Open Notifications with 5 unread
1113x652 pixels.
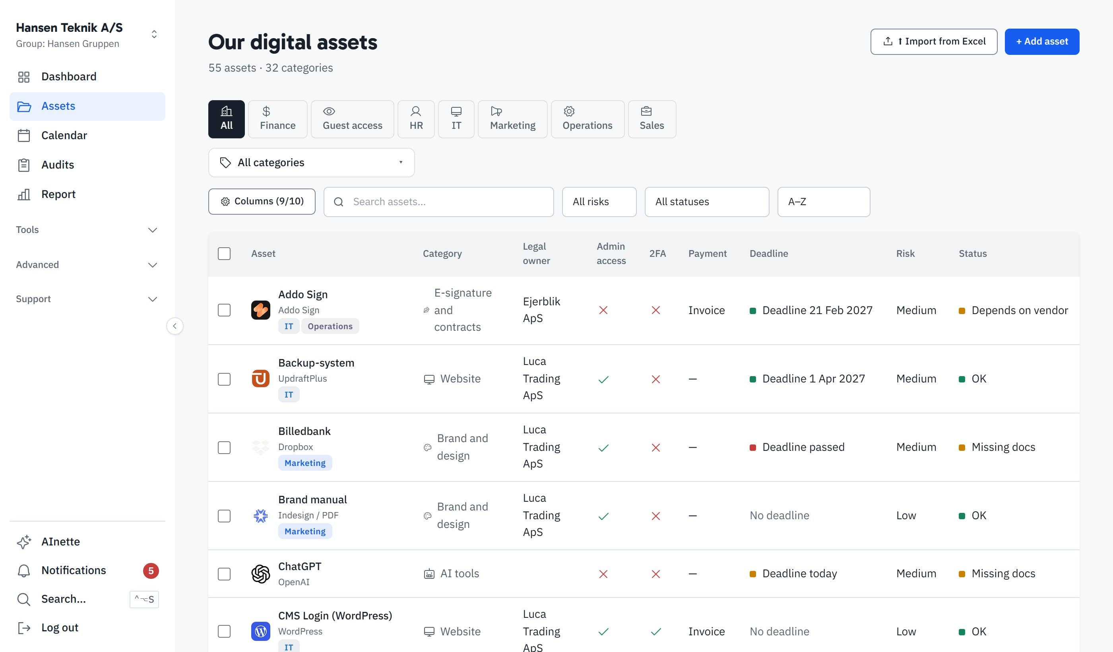[87, 570]
